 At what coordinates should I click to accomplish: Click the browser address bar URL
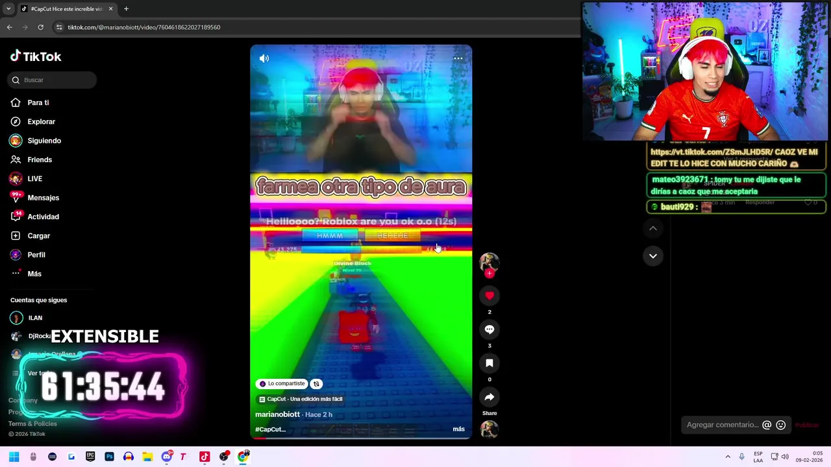(x=144, y=27)
